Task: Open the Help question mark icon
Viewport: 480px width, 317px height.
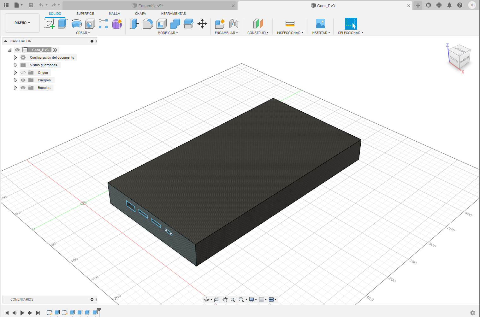Action: pyautogui.click(x=460, y=5)
